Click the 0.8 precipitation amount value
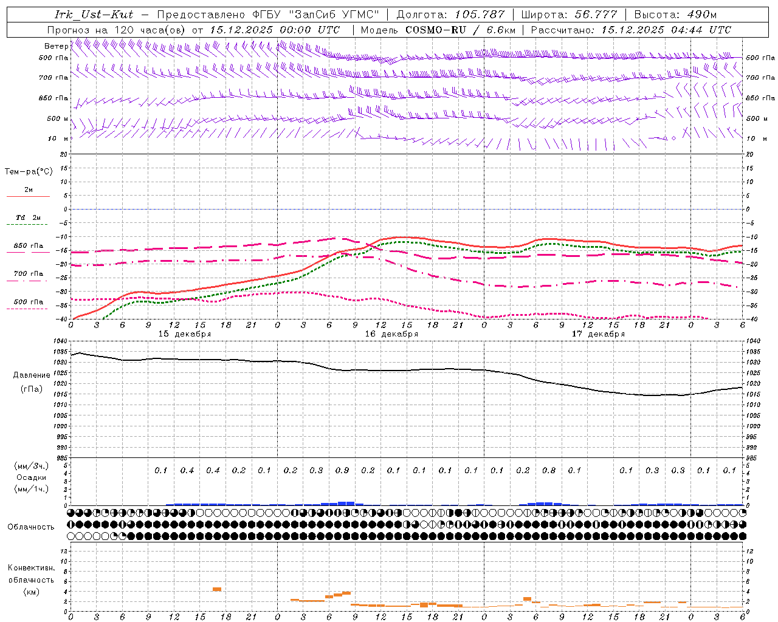The image size is (778, 622). pyautogui.click(x=549, y=470)
